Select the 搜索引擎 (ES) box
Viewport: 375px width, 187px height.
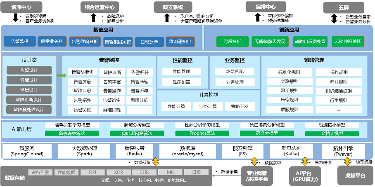pyautogui.click(x=242, y=151)
